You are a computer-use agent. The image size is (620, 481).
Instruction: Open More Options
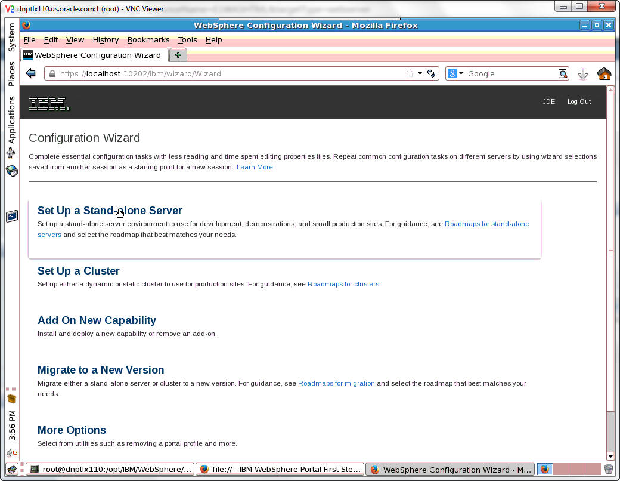[x=72, y=430]
